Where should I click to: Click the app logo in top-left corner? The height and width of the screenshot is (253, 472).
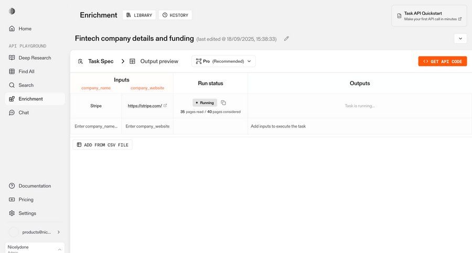[12, 11]
